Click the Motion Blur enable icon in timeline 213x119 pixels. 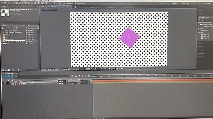point(85,76)
